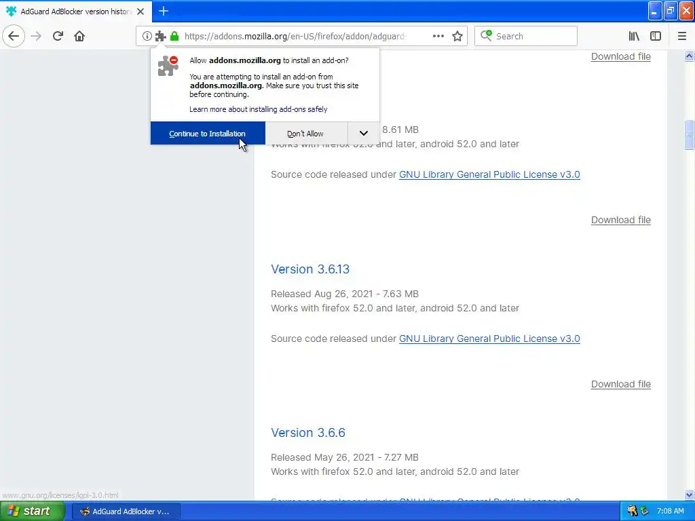Open a new tab with plus
Screen dimensions: 695x521
pos(164,11)
